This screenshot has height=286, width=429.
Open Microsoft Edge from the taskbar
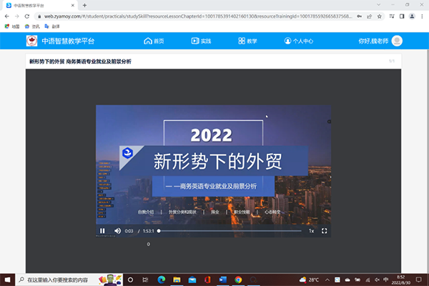[161, 280]
